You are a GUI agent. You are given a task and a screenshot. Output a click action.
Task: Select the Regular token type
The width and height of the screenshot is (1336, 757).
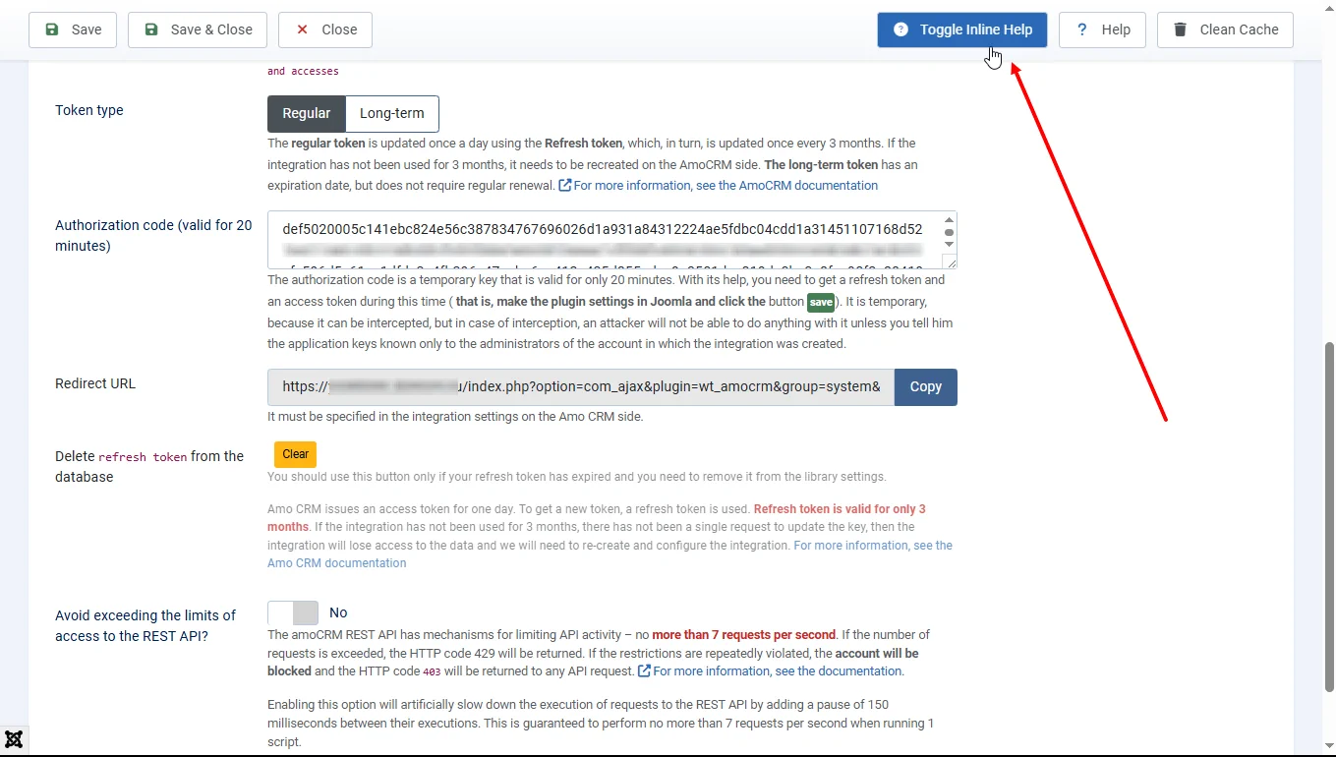[306, 113]
